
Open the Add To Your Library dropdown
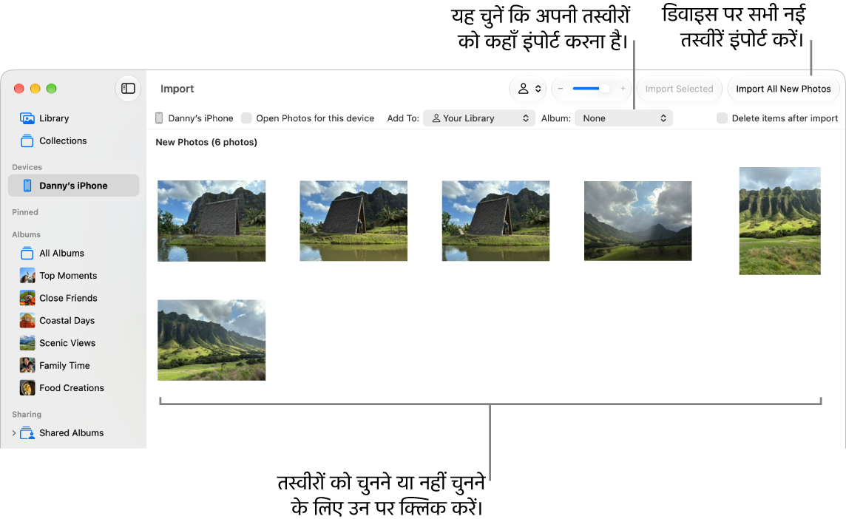pos(479,118)
